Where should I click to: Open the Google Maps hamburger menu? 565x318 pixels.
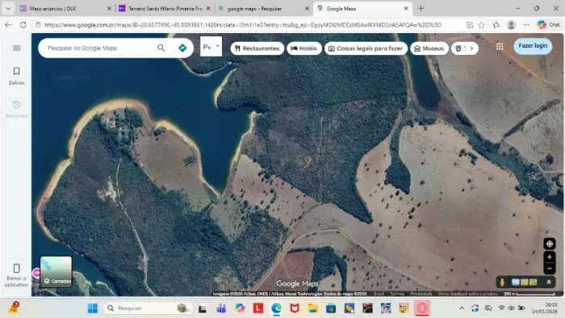[17, 48]
